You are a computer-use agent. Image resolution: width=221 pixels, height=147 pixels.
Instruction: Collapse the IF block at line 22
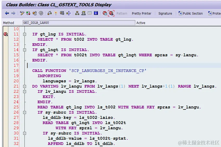tap(25, 91)
